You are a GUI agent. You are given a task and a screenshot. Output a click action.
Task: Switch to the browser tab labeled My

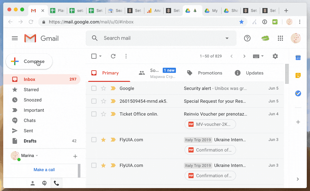[211, 11]
